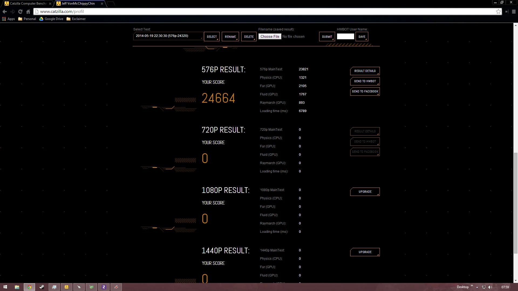Expand the Desktop toolbar chevron

472,286
